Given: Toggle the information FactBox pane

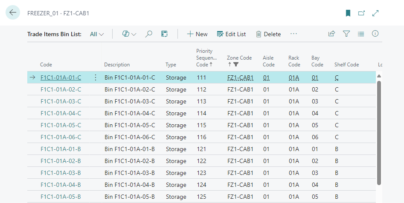Looking at the screenshot, I should click(375, 34).
